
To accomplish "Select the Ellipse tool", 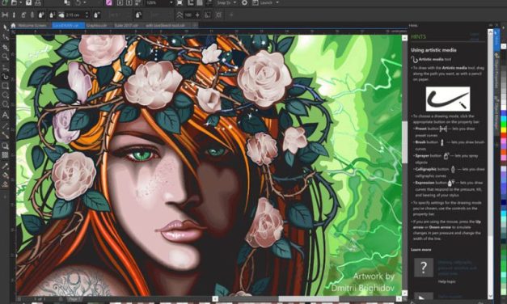I will point(5,95).
